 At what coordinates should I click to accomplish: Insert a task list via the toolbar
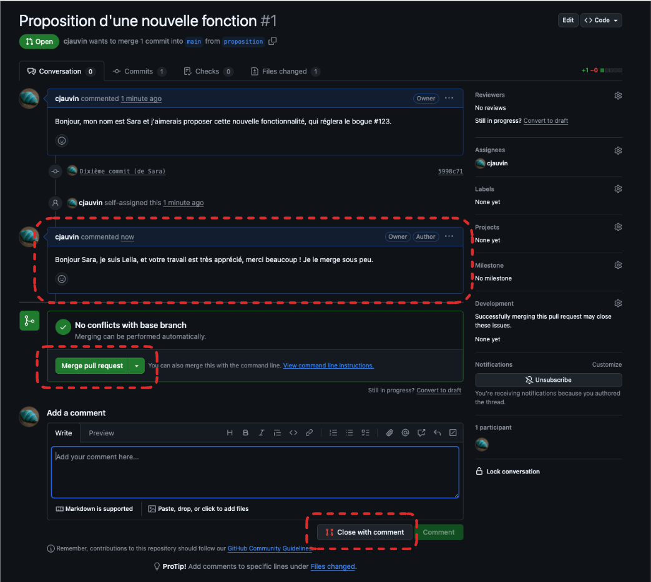coord(366,433)
